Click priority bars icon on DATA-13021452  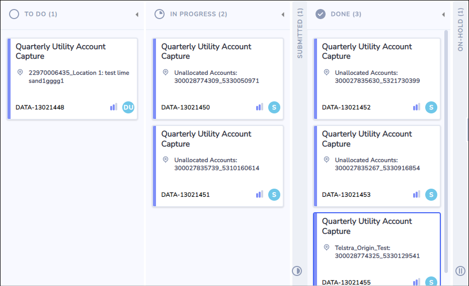[417, 107]
